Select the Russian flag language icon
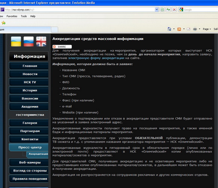The image size is (218, 188). 29,41
